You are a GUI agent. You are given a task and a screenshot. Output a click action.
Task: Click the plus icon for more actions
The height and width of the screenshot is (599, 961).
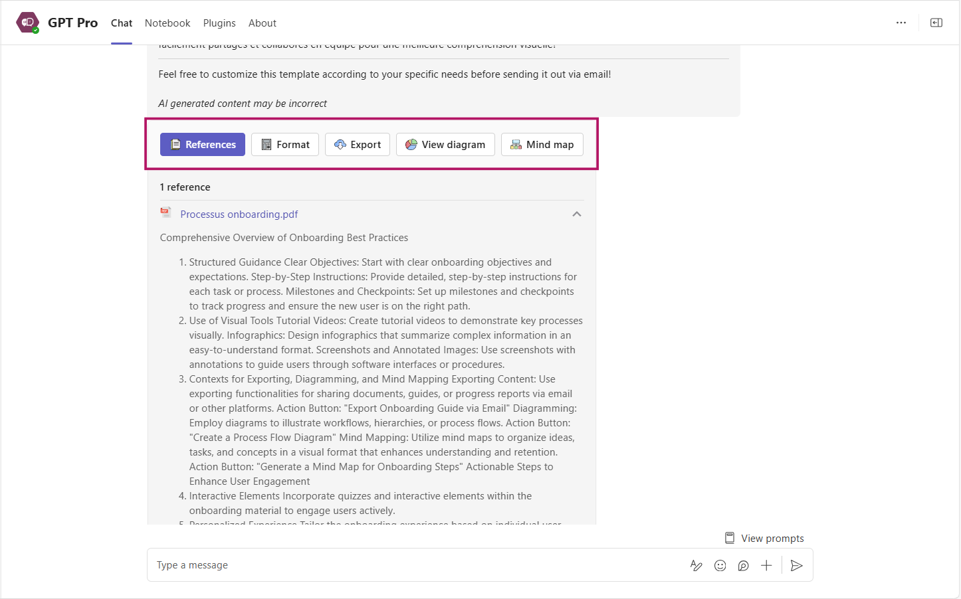766,565
